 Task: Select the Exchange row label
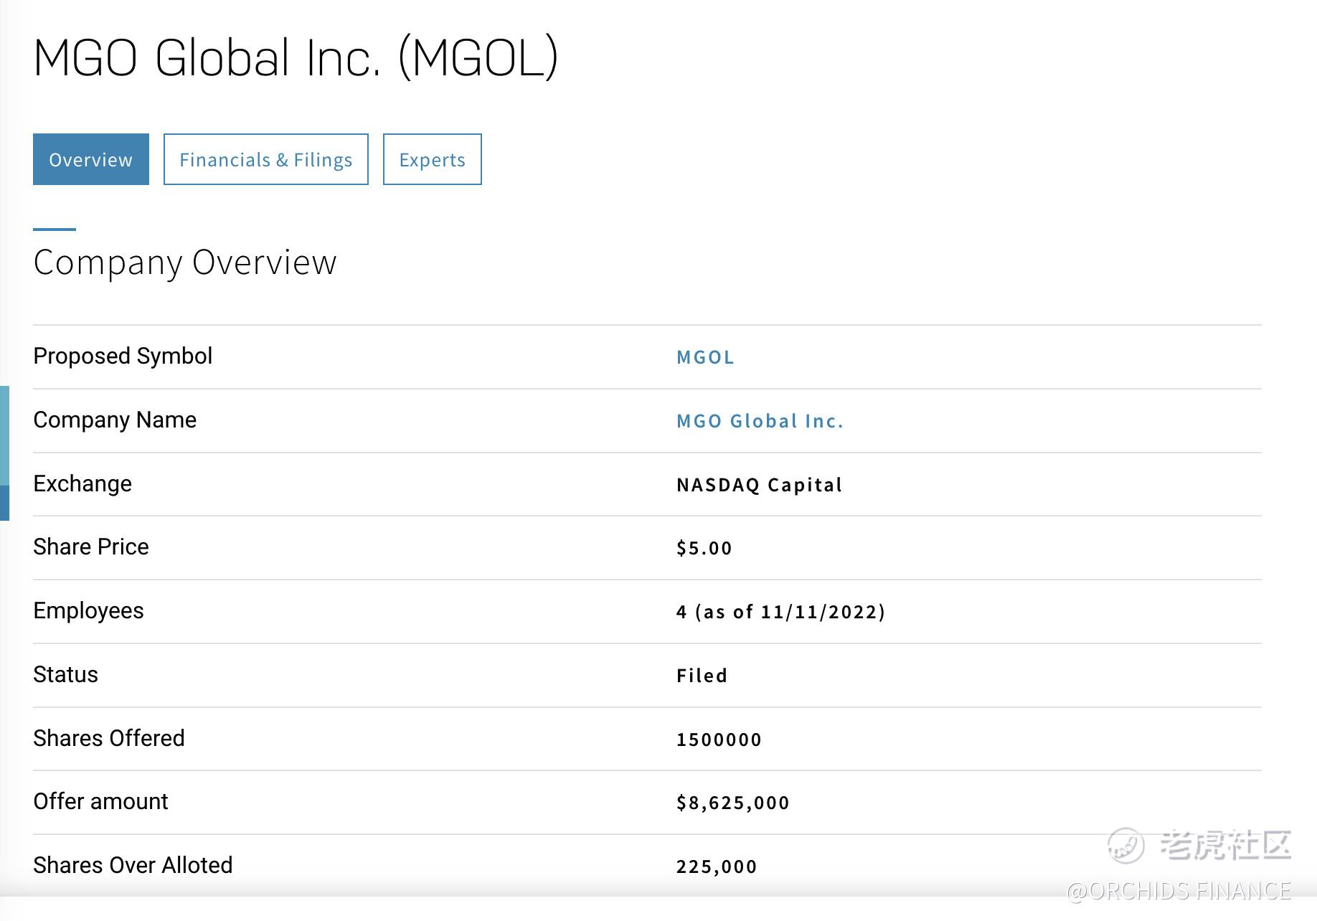[x=82, y=483]
